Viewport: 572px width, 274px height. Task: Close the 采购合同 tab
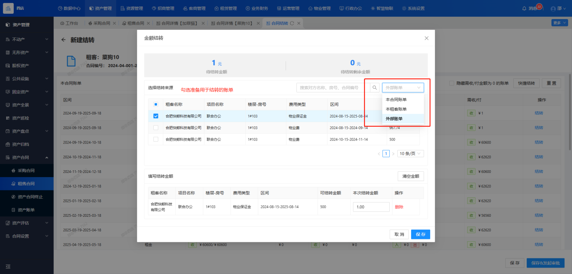pos(114,23)
